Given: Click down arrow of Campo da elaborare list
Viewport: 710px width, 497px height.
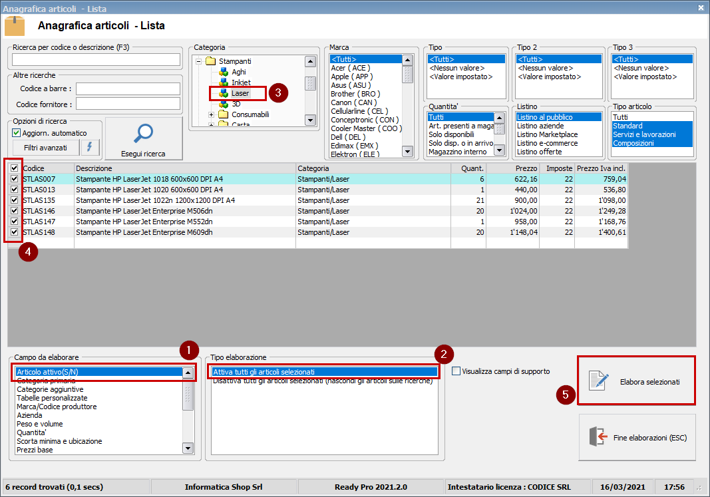Looking at the screenshot, I should 188,448.
